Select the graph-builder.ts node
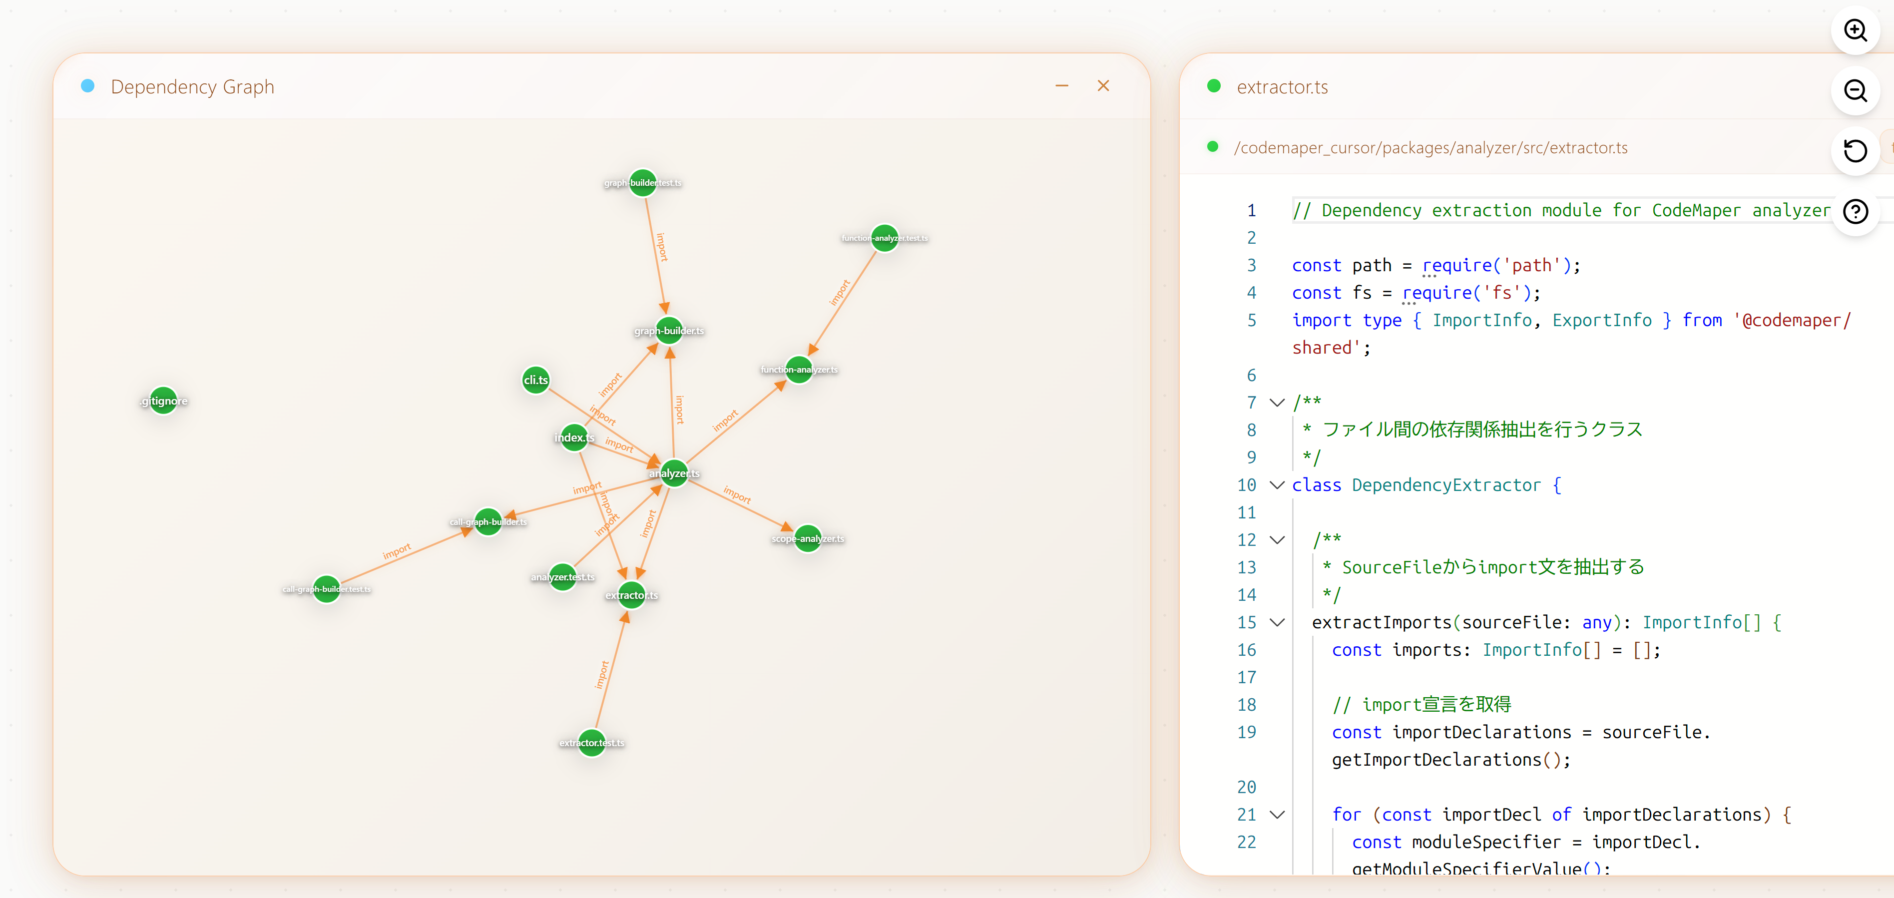1894x898 pixels. click(669, 331)
